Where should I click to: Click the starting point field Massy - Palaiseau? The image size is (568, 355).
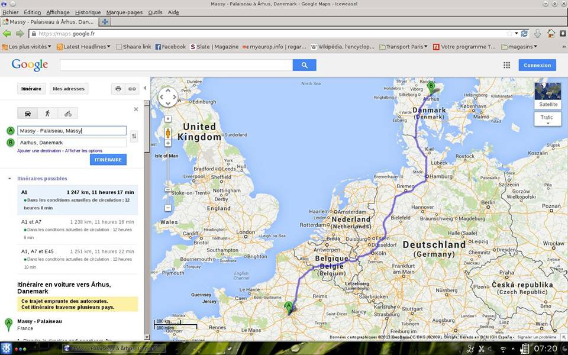72,131
